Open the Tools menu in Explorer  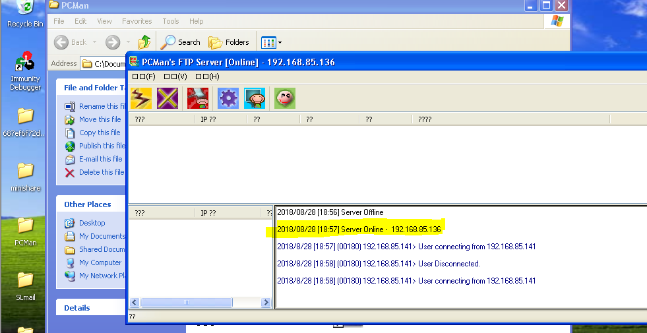pos(170,21)
